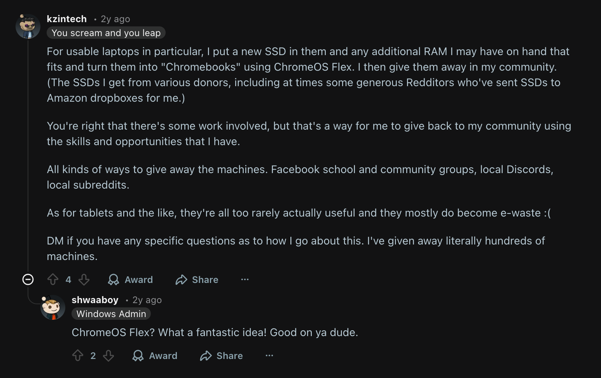The height and width of the screenshot is (378, 601).
Task: Award shwaaboy's reply
Action: coord(155,355)
